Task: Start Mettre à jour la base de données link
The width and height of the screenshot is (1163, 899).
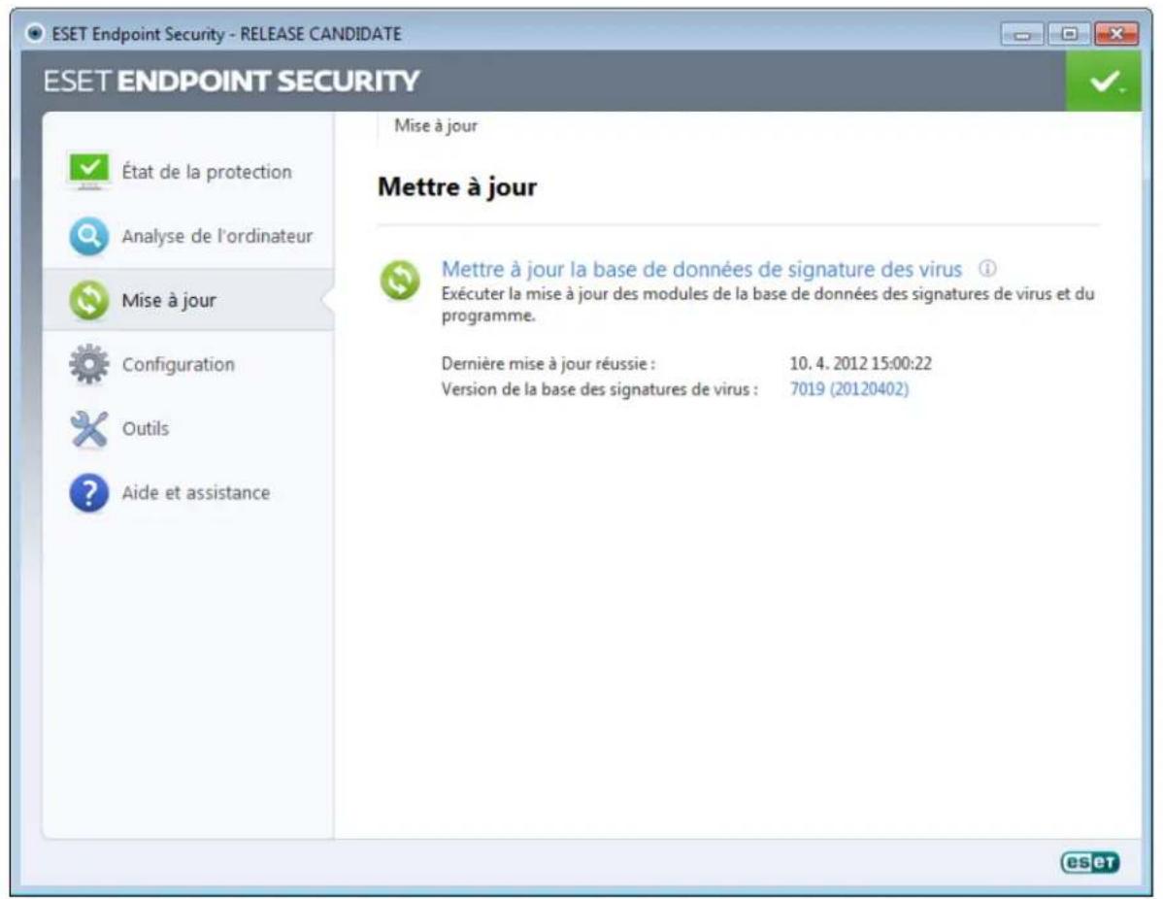Action: [701, 269]
